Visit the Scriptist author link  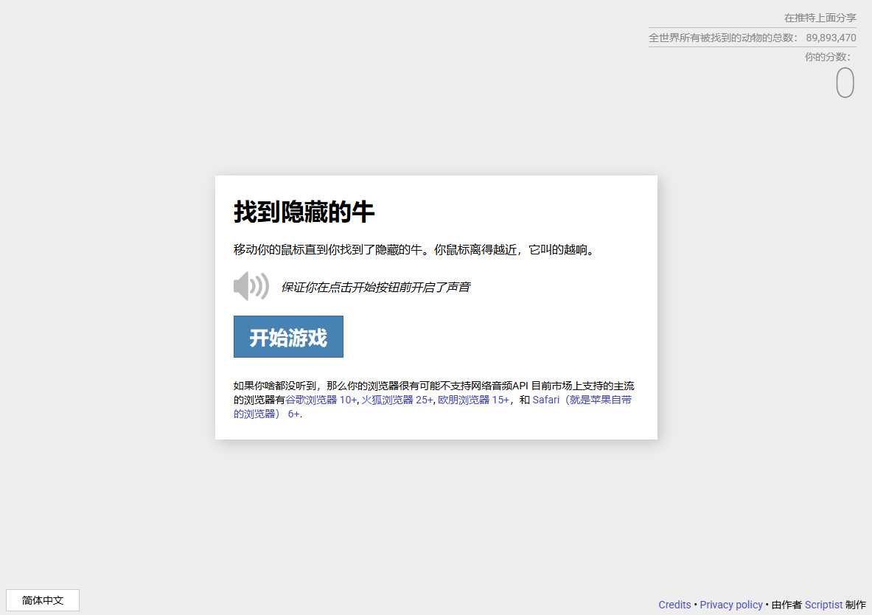click(823, 605)
